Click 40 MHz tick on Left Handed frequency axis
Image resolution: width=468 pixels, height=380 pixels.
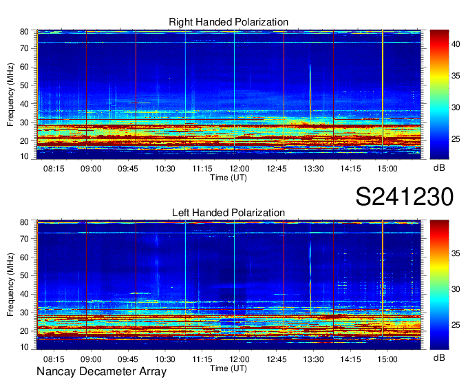pyautogui.click(x=25, y=294)
